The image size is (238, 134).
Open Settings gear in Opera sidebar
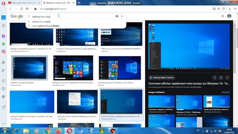tap(3, 97)
